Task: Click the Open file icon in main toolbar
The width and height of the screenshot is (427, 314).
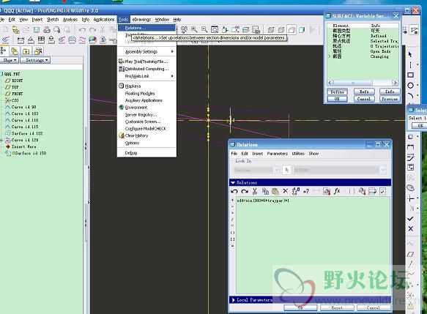Action: click(x=26, y=30)
